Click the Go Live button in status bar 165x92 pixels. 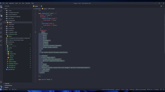[x=150, y=89]
